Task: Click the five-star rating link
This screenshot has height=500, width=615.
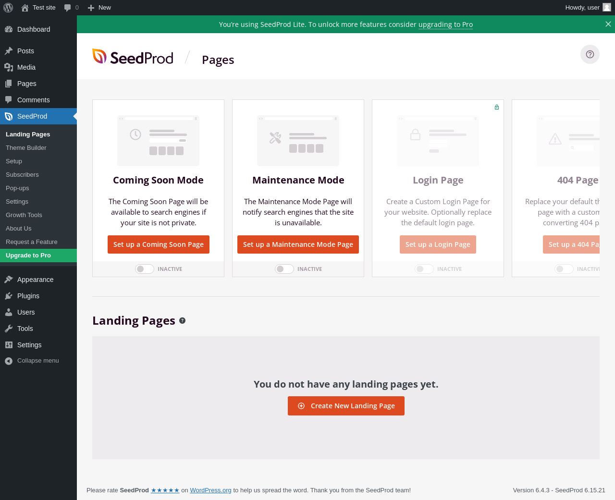Action: (x=165, y=490)
